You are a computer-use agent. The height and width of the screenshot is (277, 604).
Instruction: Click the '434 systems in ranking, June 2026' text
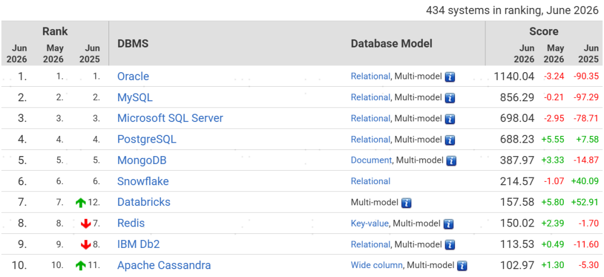[x=512, y=11]
